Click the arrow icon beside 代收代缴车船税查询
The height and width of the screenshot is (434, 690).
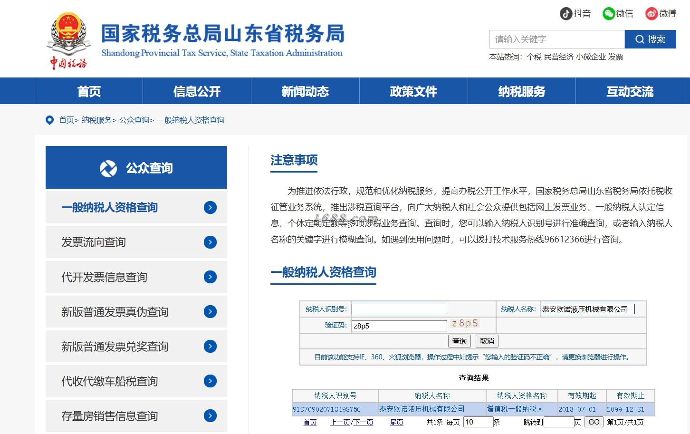(x=210, y=381)
